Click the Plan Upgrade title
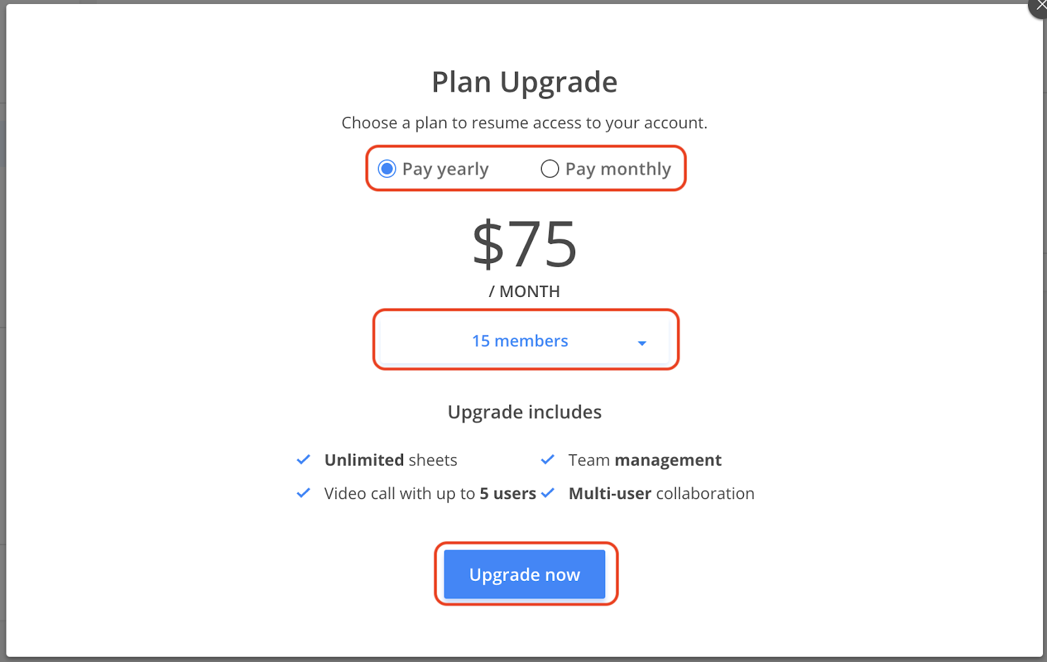This screenshot has height=662, width=1047. click(x=524, y=82)
